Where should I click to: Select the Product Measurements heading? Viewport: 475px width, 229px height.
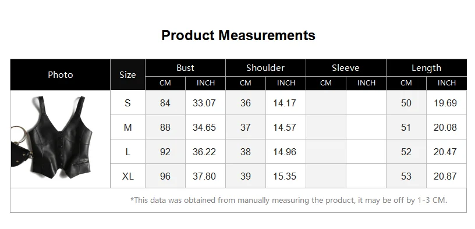tap(238, 35)
